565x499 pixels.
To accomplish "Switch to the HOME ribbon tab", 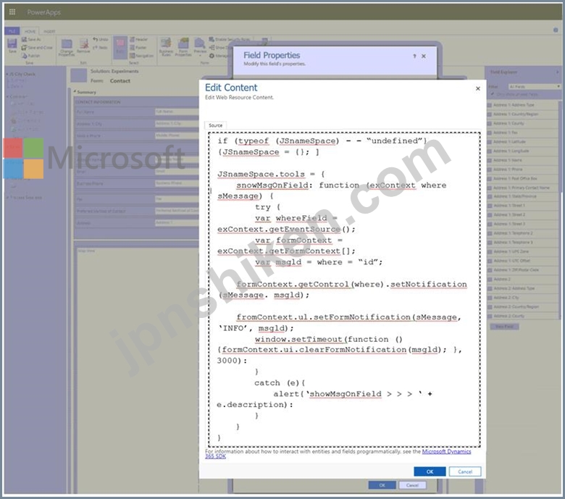I will 30,31.
